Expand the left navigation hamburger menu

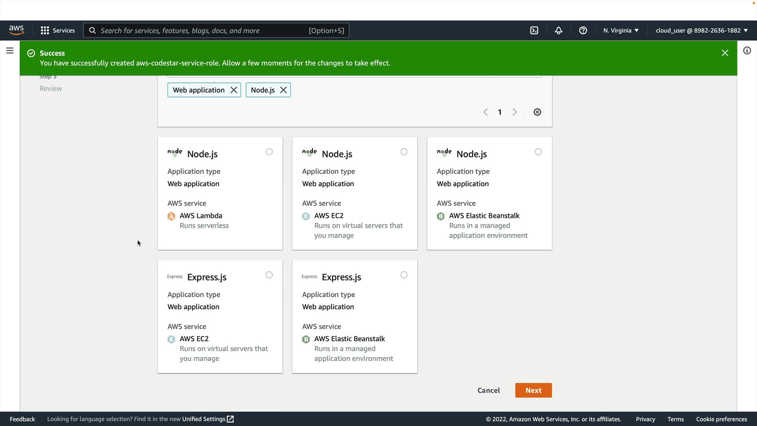pos(10,50)
